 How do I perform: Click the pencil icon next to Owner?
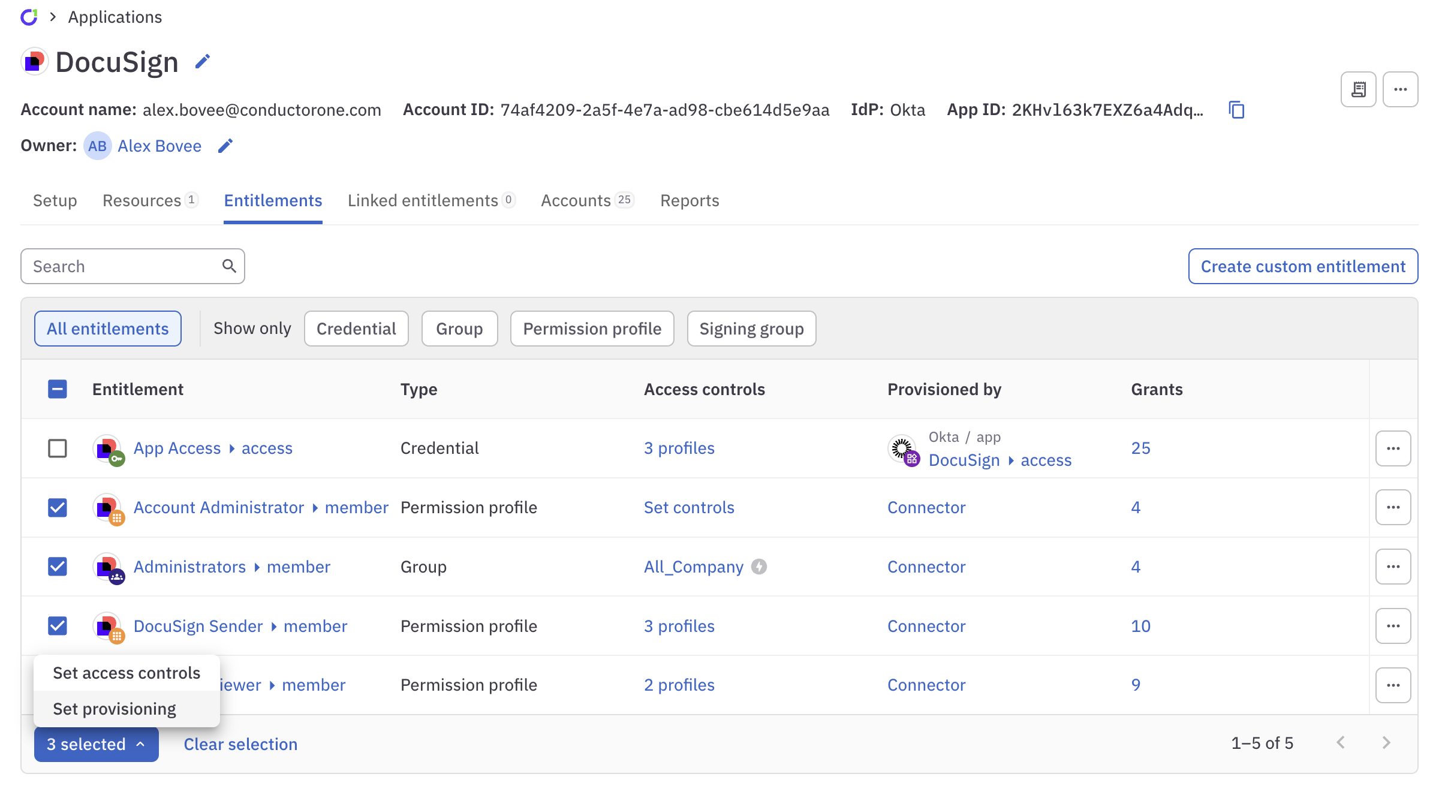coord(225,146)
